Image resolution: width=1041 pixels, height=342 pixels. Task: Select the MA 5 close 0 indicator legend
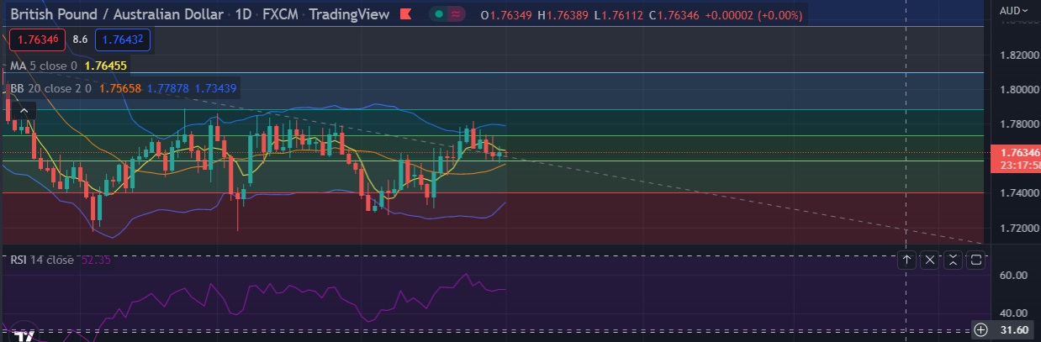(44, 66)
